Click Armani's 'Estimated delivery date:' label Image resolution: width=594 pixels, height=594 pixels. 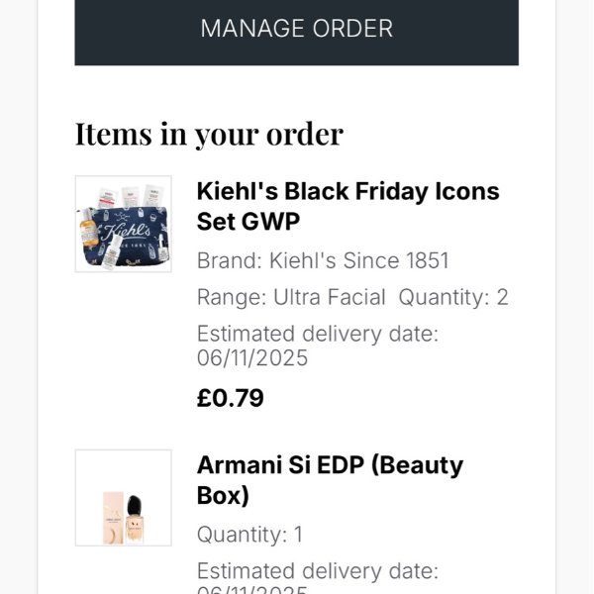(x=317, y=571)
